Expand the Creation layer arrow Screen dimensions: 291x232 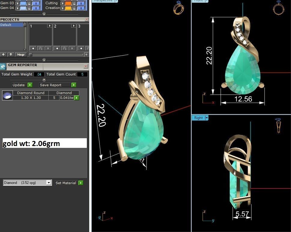[63, 8]
